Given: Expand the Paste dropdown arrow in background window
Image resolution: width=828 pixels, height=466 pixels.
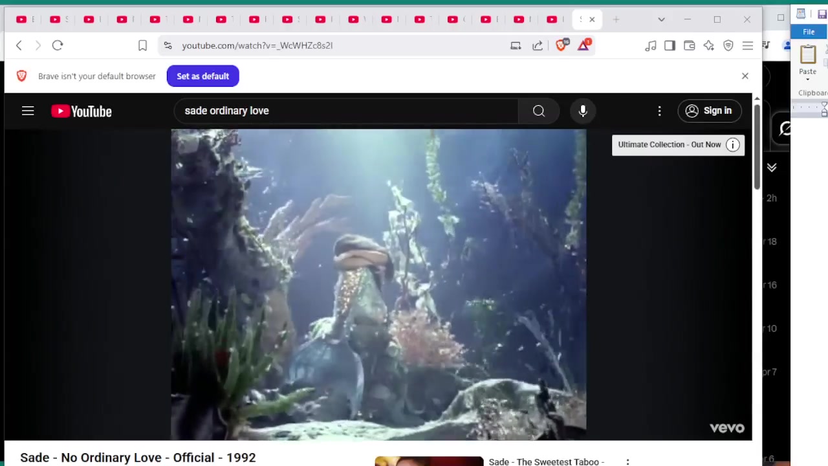Looking at the screenshot, I should [x=807, y=80].
